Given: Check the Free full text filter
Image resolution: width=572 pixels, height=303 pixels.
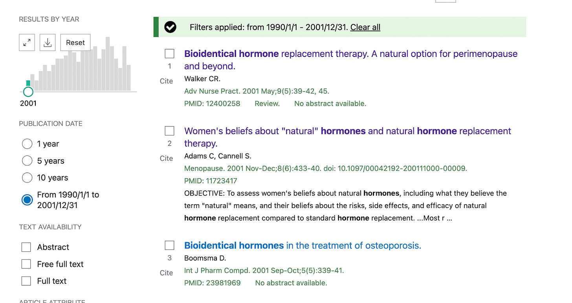Looking at the screenshot, I should coord(26,264).
